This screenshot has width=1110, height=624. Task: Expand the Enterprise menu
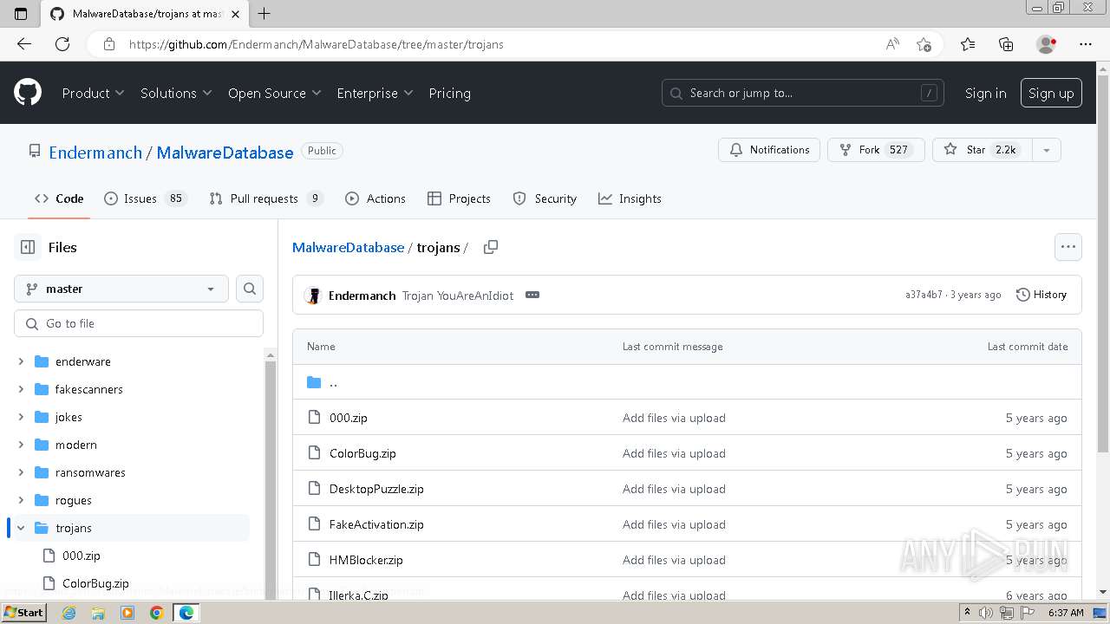click(375, 93)
